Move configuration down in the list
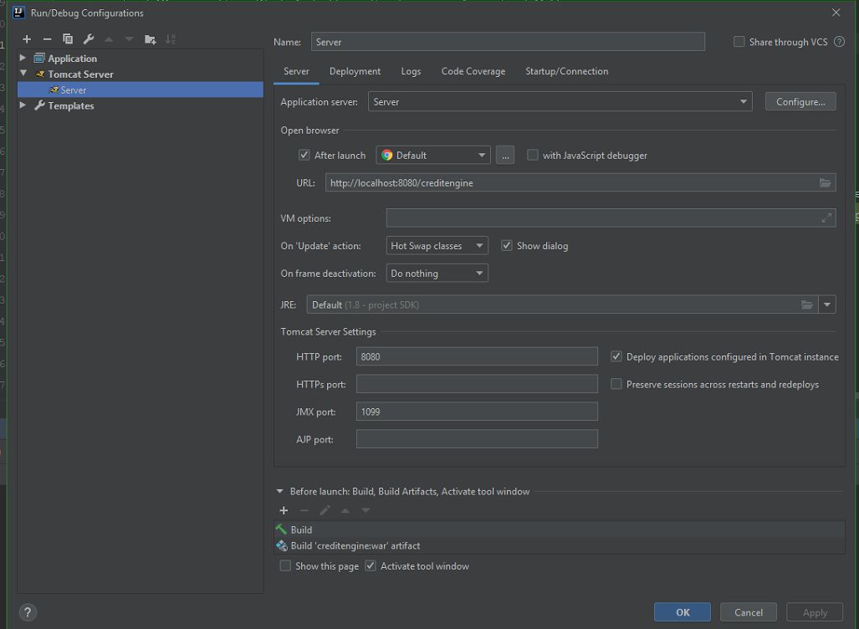The height and width of the screenshot is (629, 859). (x=130, y=39)
